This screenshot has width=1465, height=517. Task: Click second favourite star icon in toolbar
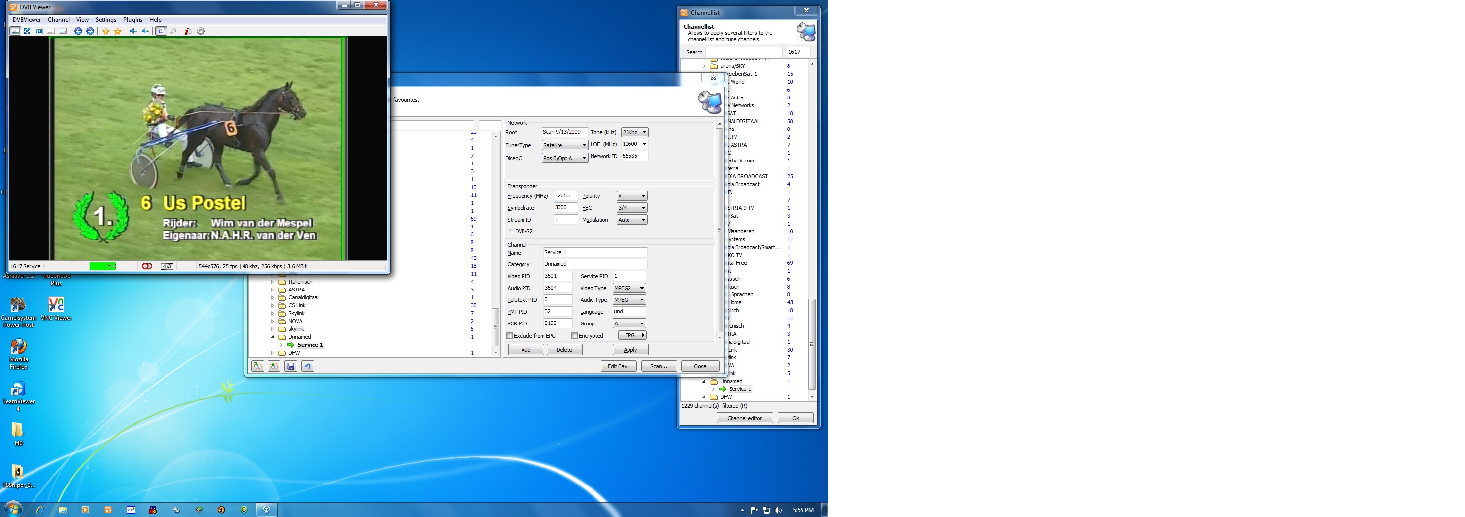118,31
